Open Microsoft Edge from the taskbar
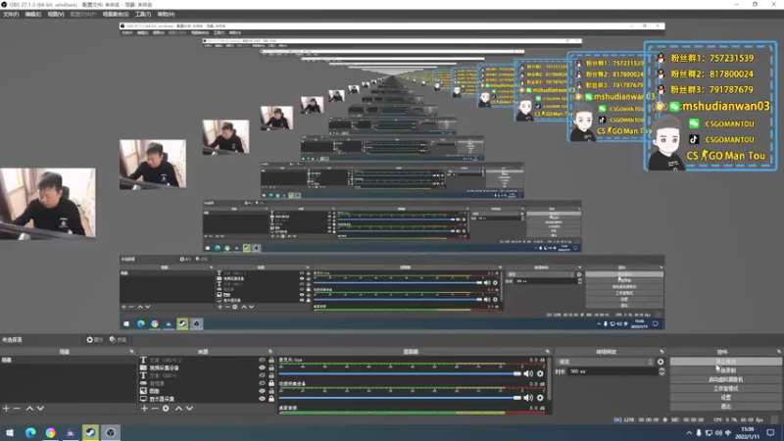The height and width of the screenshot is (441, 784). click(30, 432)
